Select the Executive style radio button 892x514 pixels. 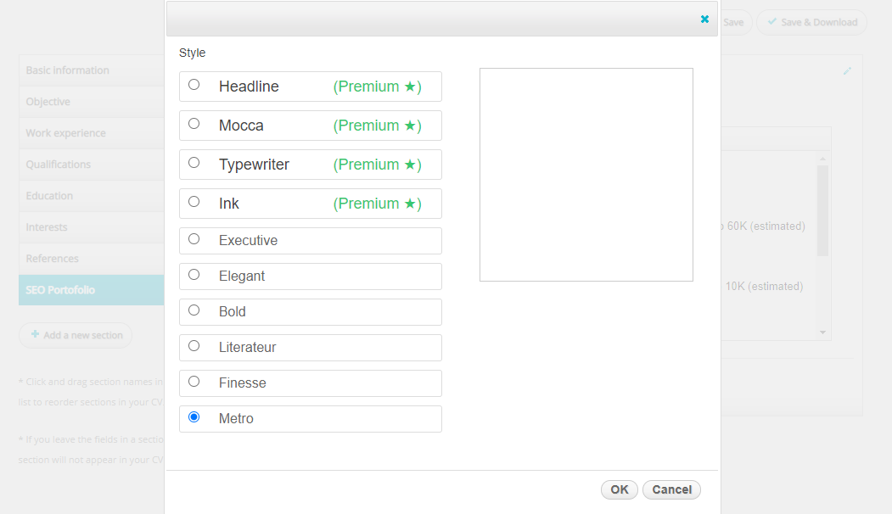pos(194,239)
